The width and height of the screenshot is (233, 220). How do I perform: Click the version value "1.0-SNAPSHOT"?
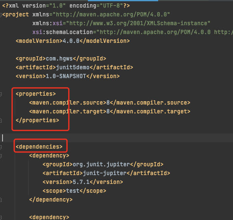(x=66, y=76)
